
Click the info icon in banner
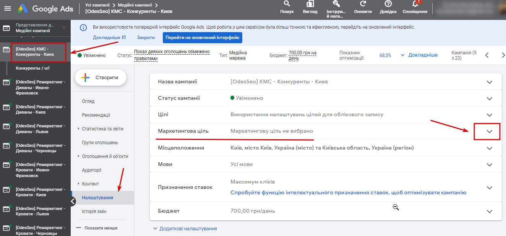[83, 28]
